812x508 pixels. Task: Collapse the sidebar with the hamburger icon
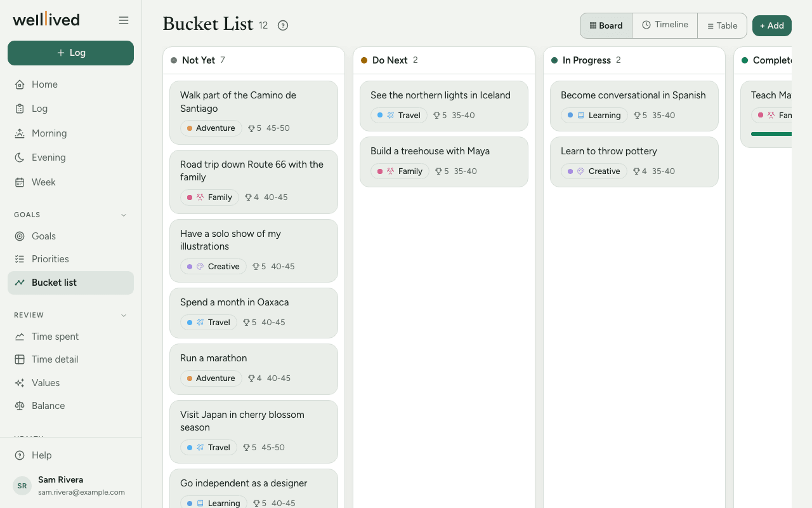tap(124, 20)
